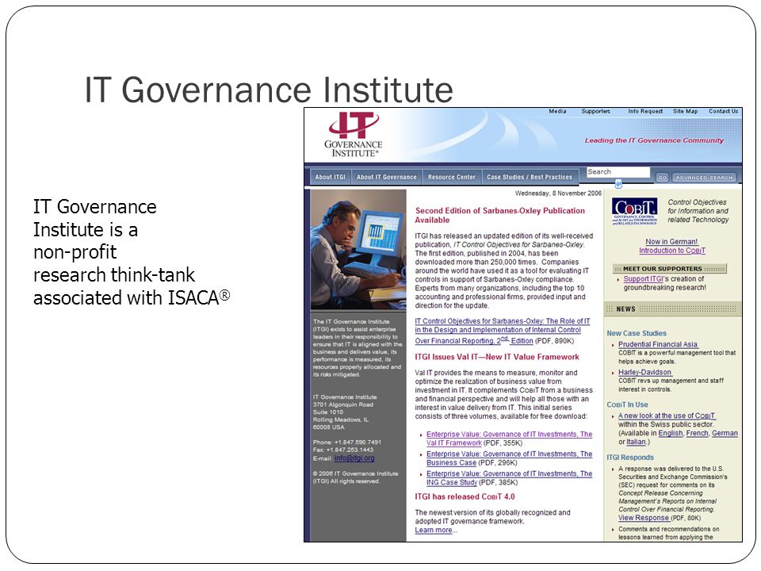Select the English version link
The height and width of the screenshot is (571, 761).
pyautogui.click(x=671, y=433)
